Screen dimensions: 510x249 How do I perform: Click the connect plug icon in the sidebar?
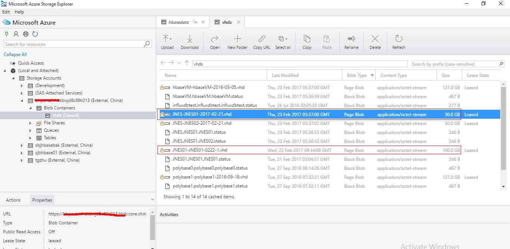pyautogui.click(x=6, y=34)
